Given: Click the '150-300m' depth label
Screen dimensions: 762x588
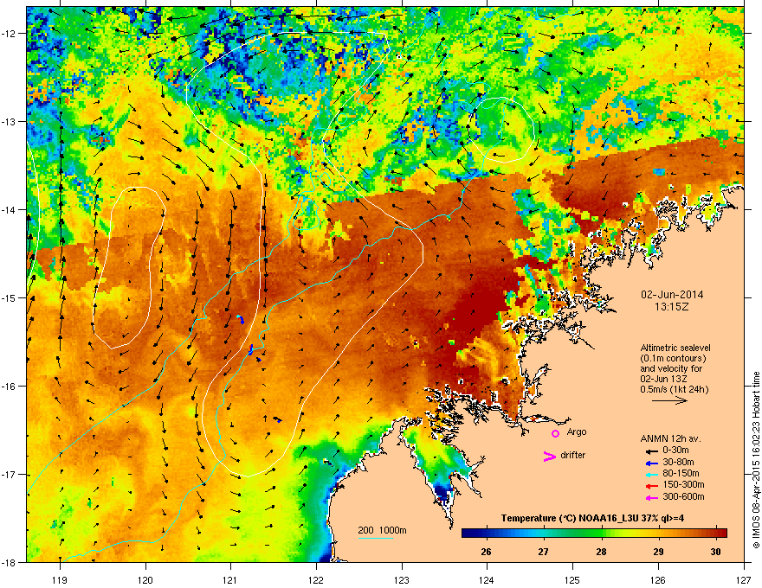Looking at the screenshot, I should click(683, 484).
